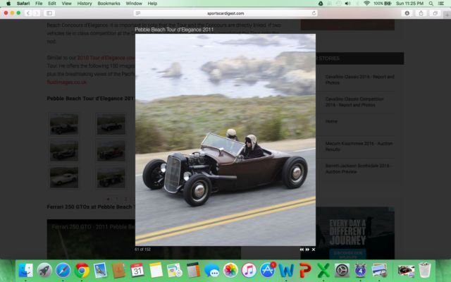Open Calendar icon showing 31
The height and width of the screenshot is (282, 451).
point(137,271)
